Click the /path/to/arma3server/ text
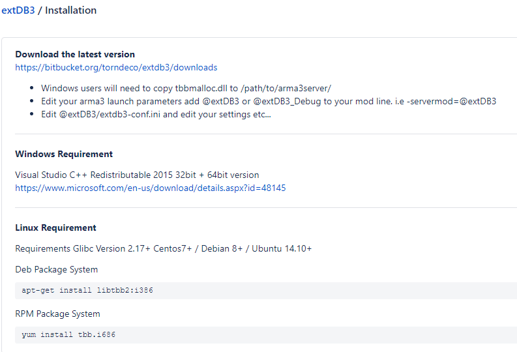This screenshot has height=352, width=517. 286,89
